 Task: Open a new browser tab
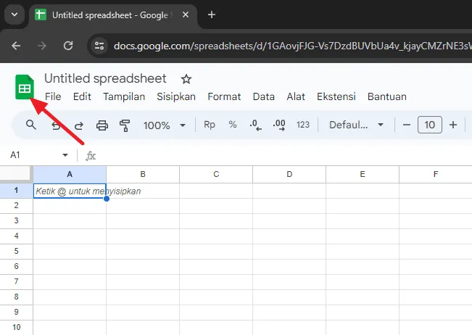click(212, 15)
